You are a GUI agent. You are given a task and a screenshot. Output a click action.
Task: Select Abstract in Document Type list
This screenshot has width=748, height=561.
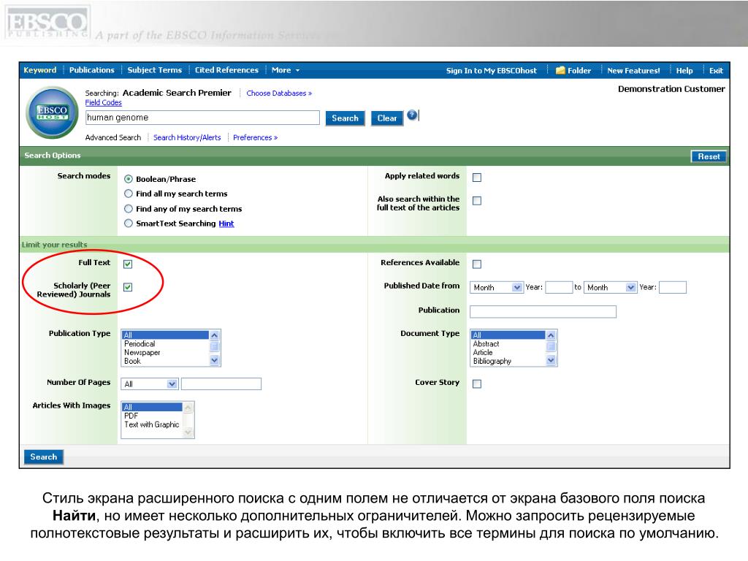[508, 343]
